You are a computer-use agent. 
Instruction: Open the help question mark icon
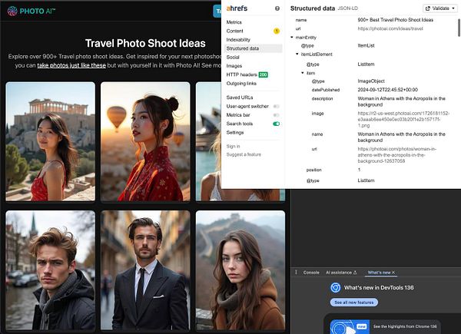[x=277, y=8]
